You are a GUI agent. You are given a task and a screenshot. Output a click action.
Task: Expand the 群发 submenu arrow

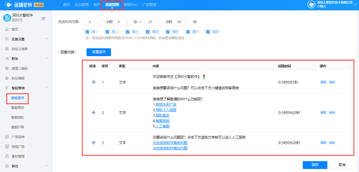46,58
